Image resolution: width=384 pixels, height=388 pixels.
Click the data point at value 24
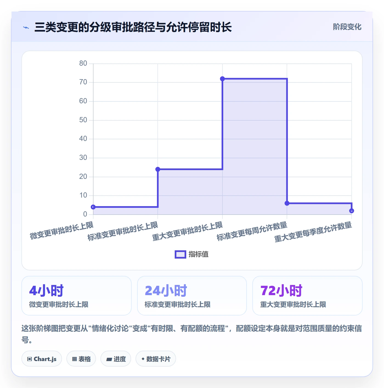[158, 169]
